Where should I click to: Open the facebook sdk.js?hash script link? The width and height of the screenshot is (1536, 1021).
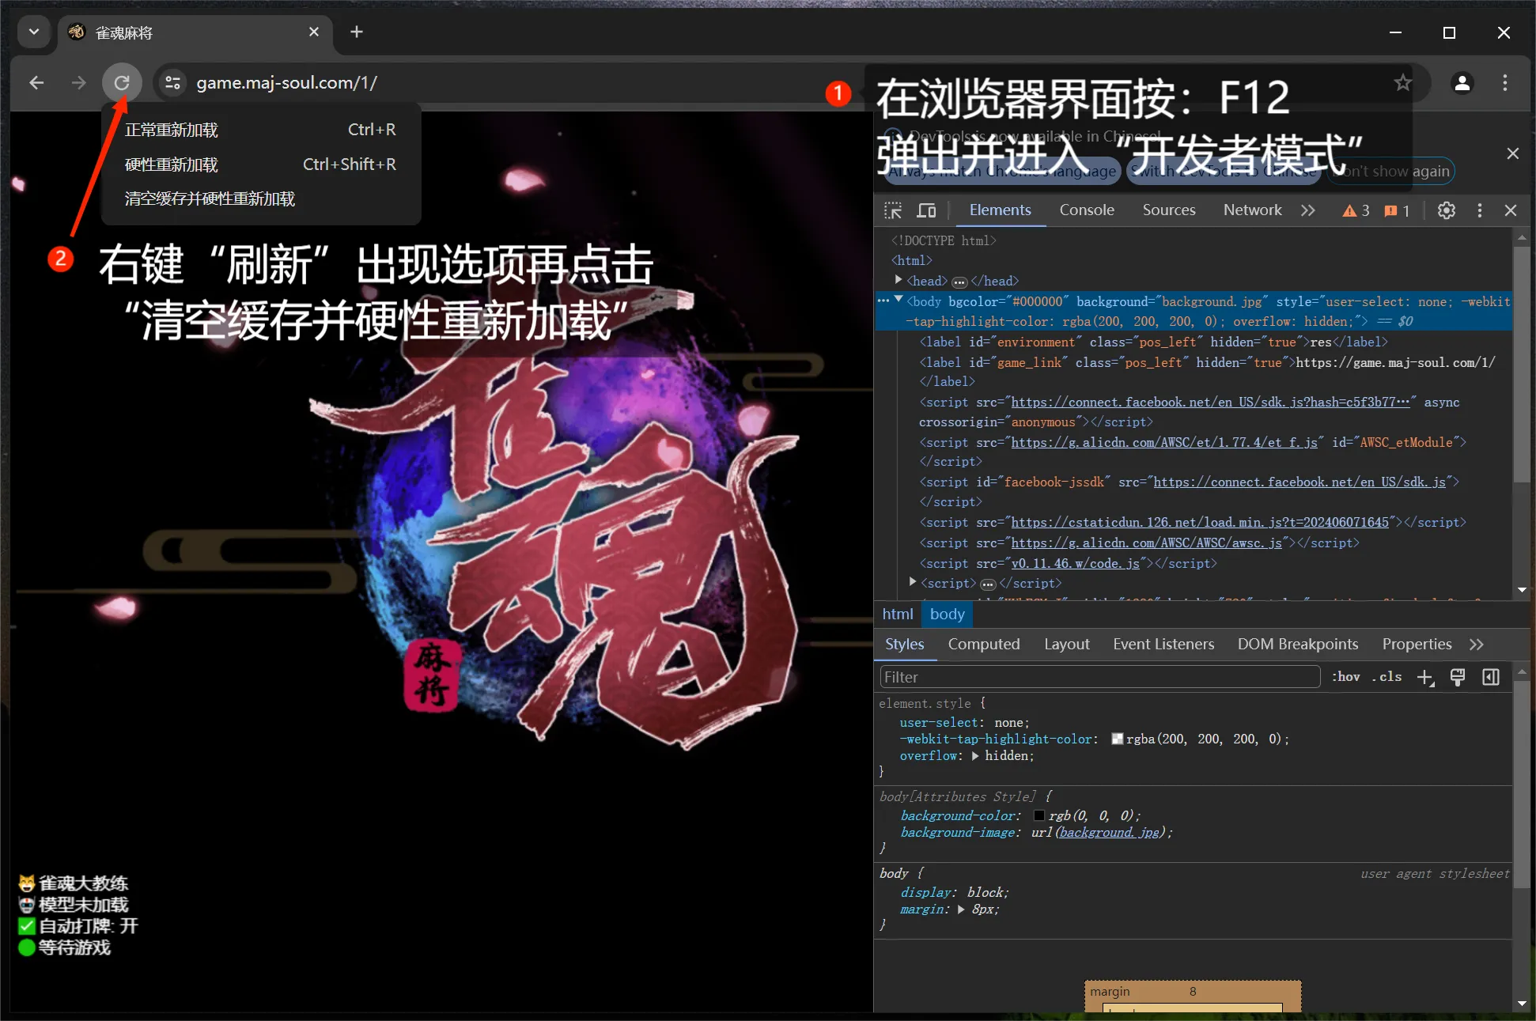click(1210, 402)
